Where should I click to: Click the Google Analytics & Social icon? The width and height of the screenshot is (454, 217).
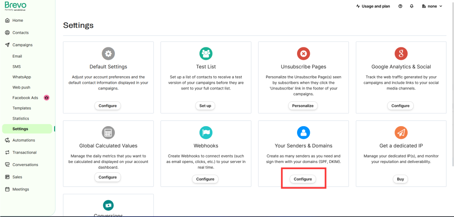click(x=401, y=54)
